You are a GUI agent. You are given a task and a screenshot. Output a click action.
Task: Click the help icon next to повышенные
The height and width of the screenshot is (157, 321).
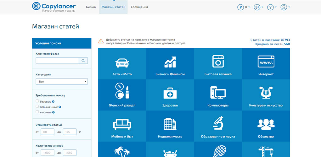[x=60, y=107]
